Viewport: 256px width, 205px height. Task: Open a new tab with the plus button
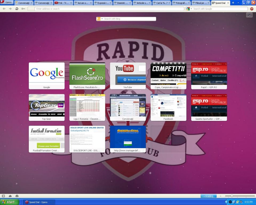pyautogui.click(x=233, y=3)
